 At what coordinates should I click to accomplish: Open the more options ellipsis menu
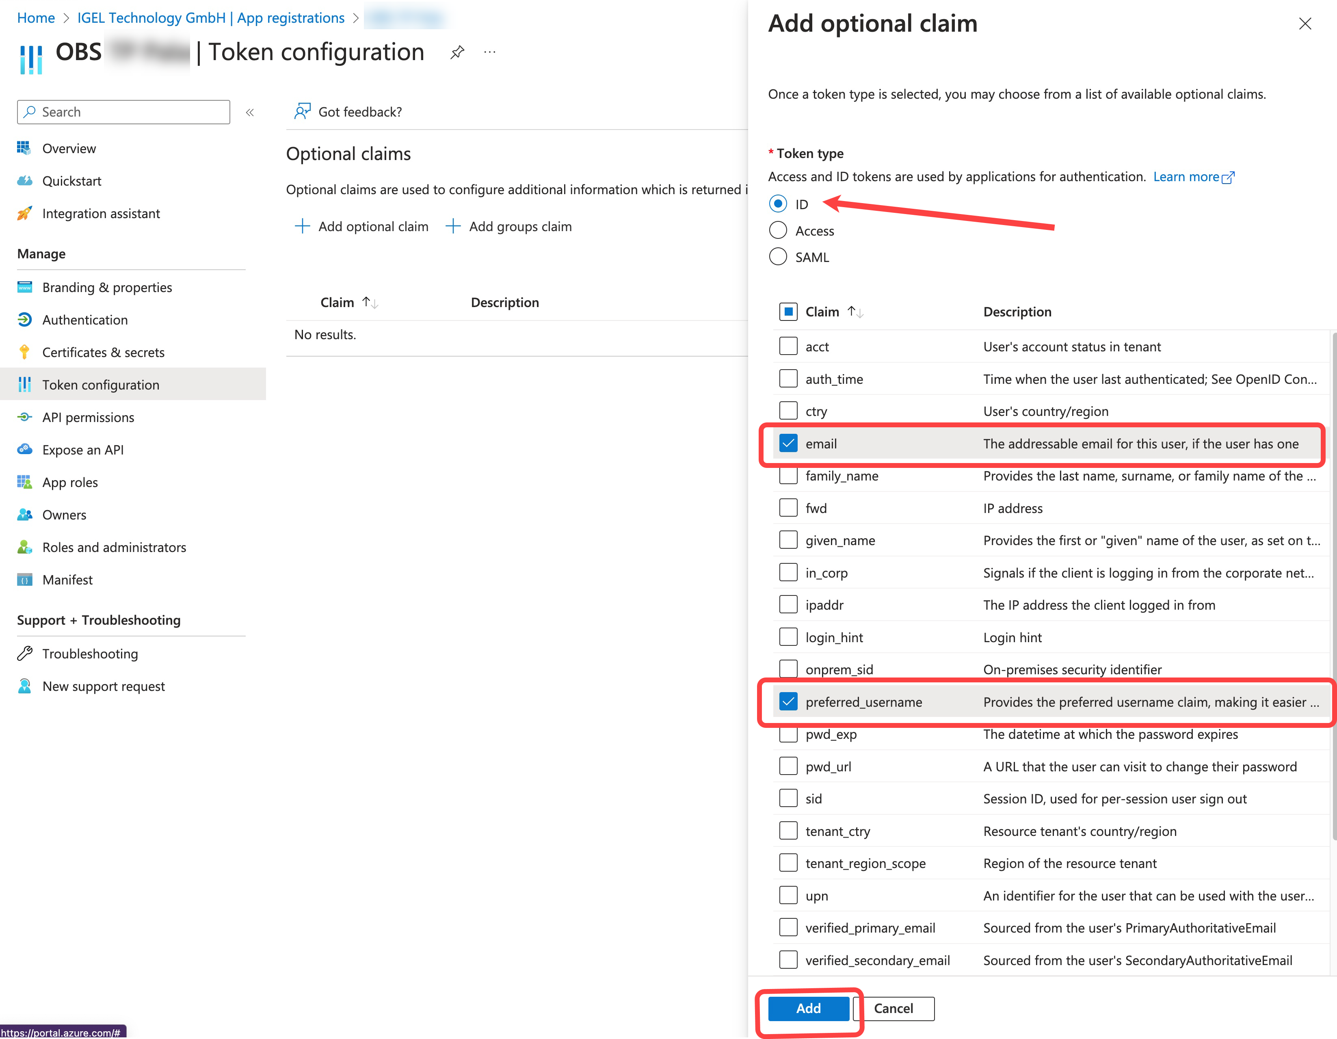(x=489, y=53)
